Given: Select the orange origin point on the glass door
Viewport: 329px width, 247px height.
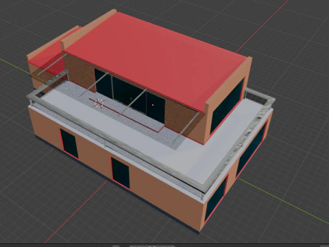Looking at the screenshot, I should [x=153, y=105].
